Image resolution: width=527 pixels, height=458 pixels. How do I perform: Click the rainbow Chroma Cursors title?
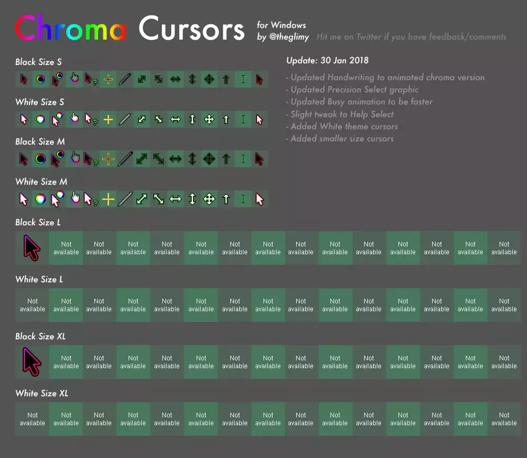69,30
